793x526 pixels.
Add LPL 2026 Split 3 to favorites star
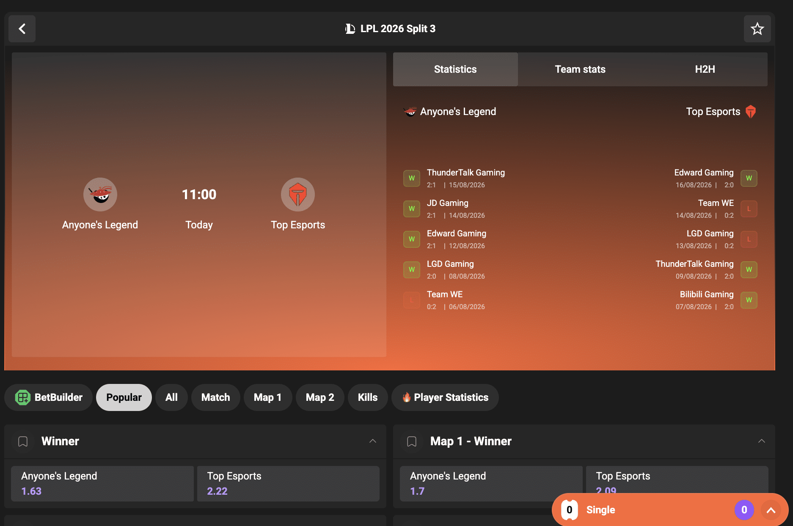pos(757,29)
